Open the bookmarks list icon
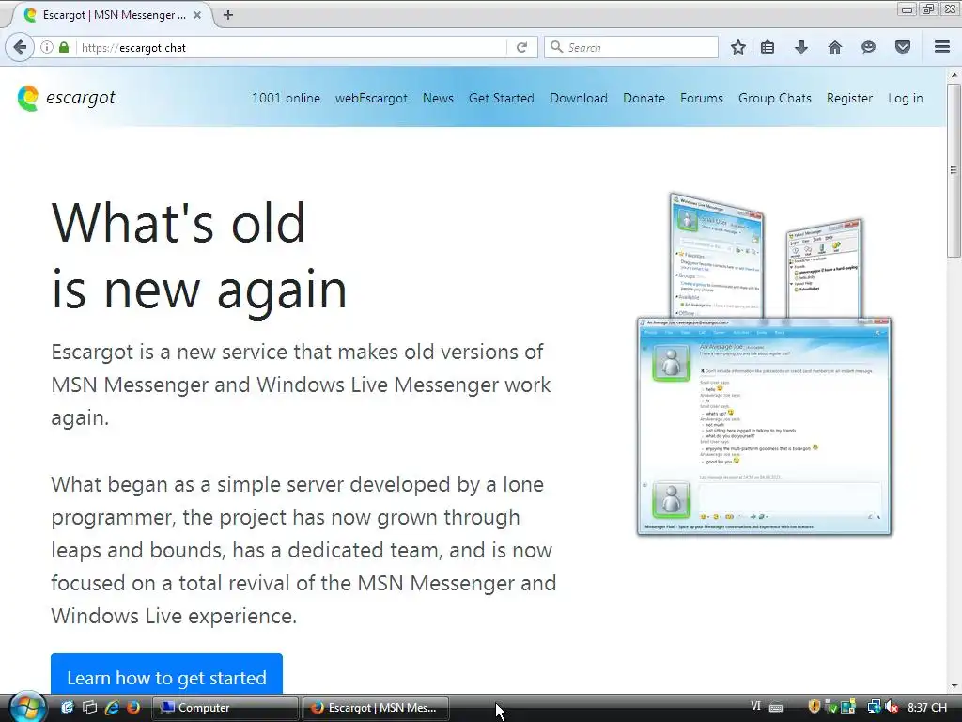This screenshot has width=962, height=722. 768,47
